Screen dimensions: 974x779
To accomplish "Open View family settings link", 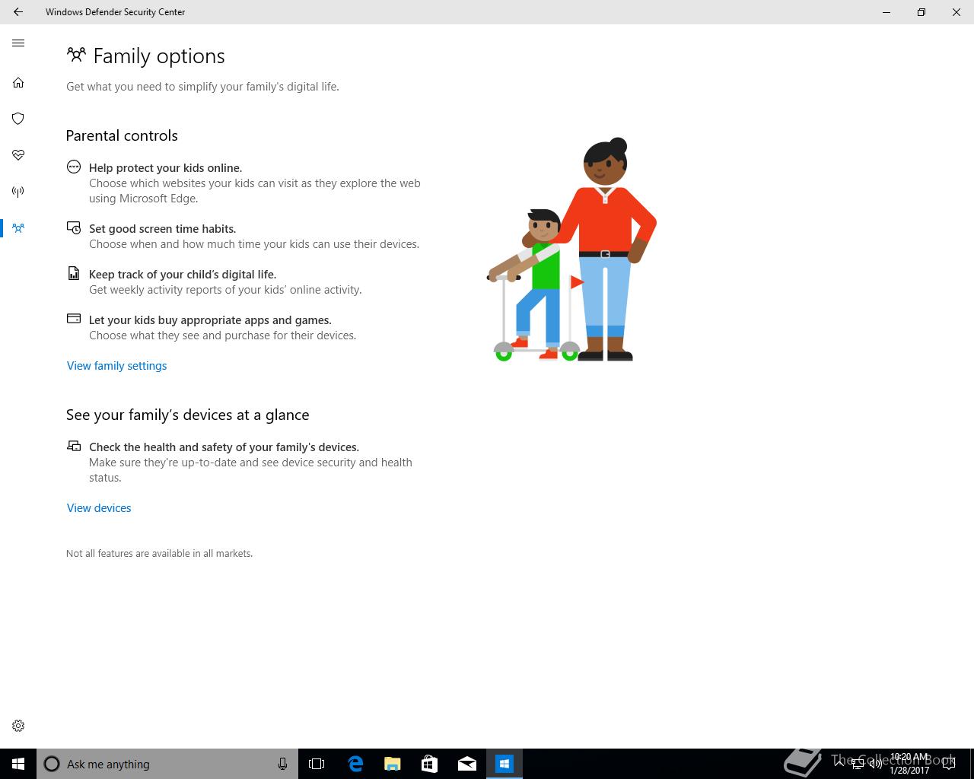I will point(117,366).
